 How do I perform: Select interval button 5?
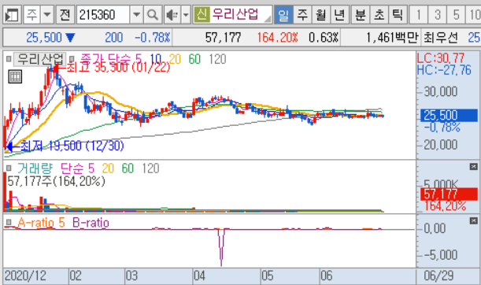(456, 14)
